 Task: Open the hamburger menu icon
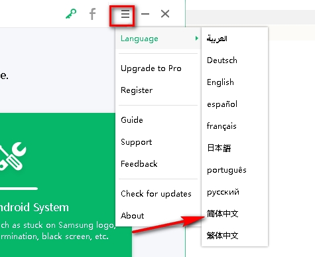click(x=125, y=14)
